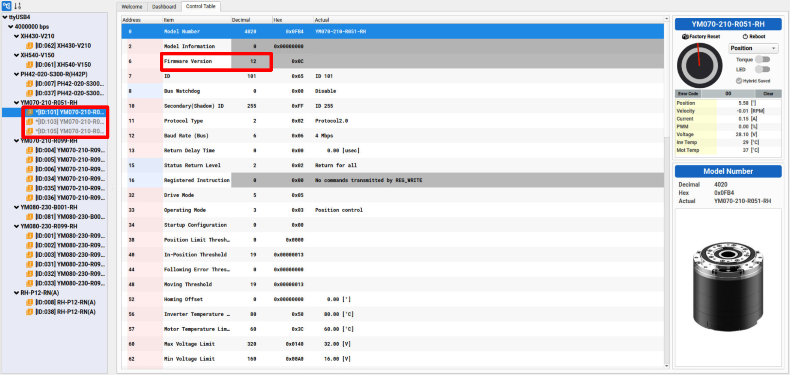Screen dimensions: 790x375
Task: Collapse the YM070-210-R051-RH group
Action: click(x=17, y=103)
